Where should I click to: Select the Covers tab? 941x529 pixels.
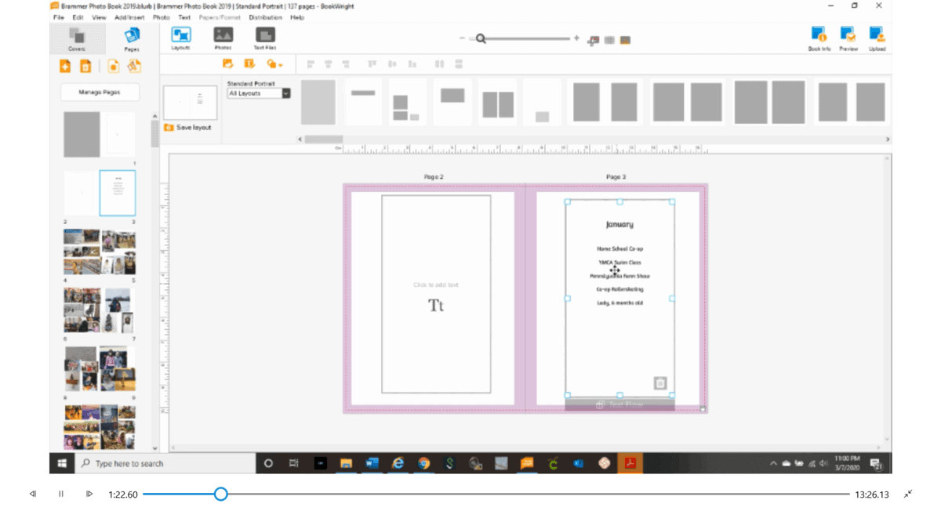click(76, 37)
